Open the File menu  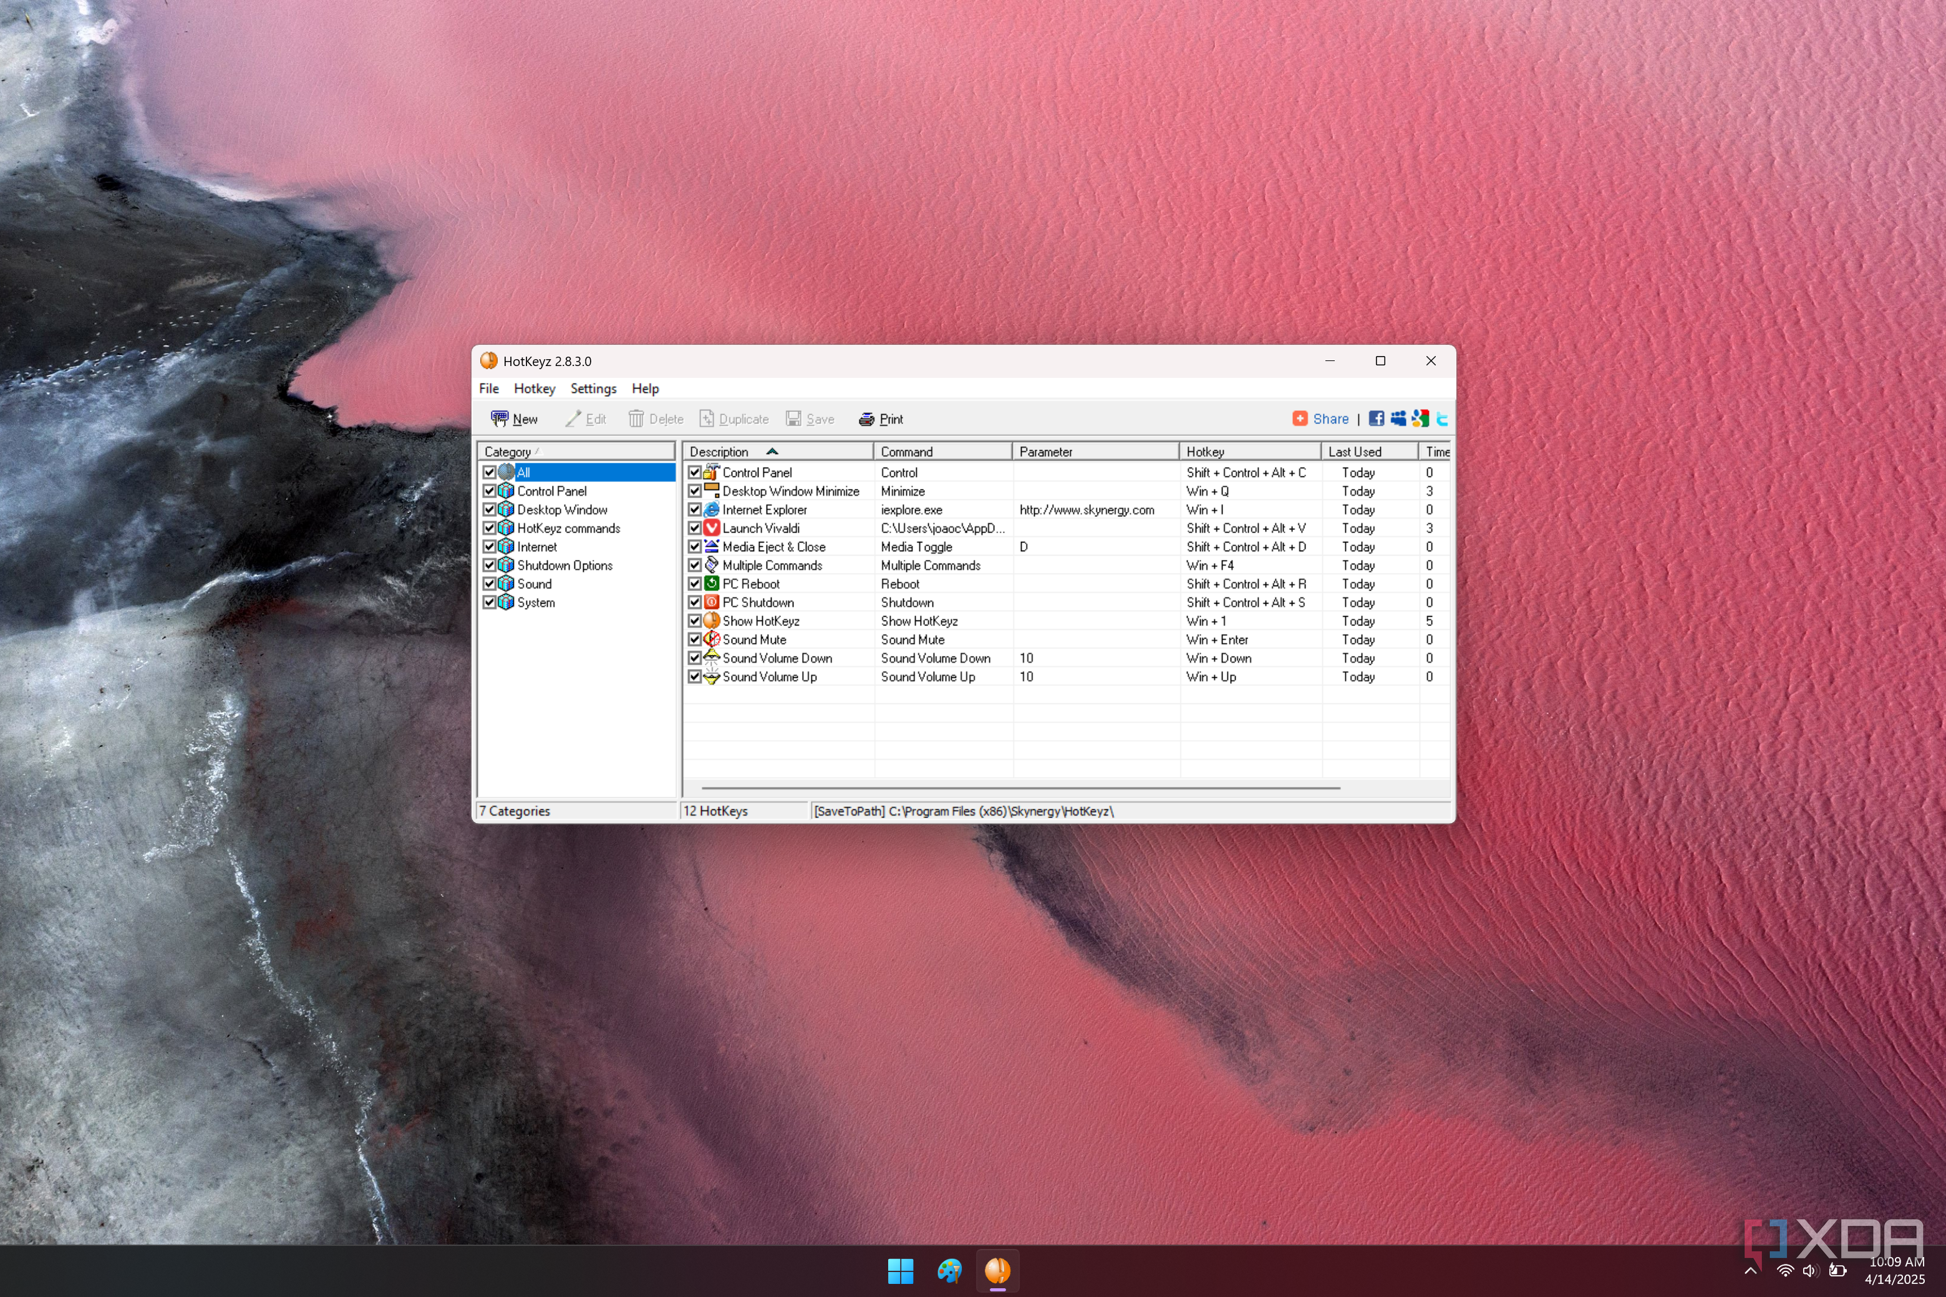[x=489, y=388]
